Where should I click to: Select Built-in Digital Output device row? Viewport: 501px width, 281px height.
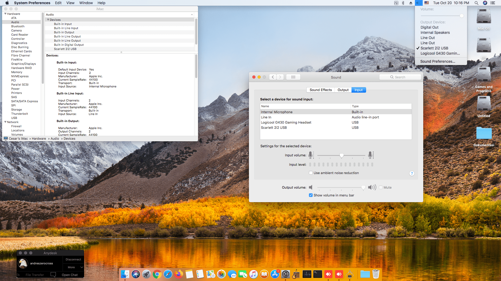120,45
